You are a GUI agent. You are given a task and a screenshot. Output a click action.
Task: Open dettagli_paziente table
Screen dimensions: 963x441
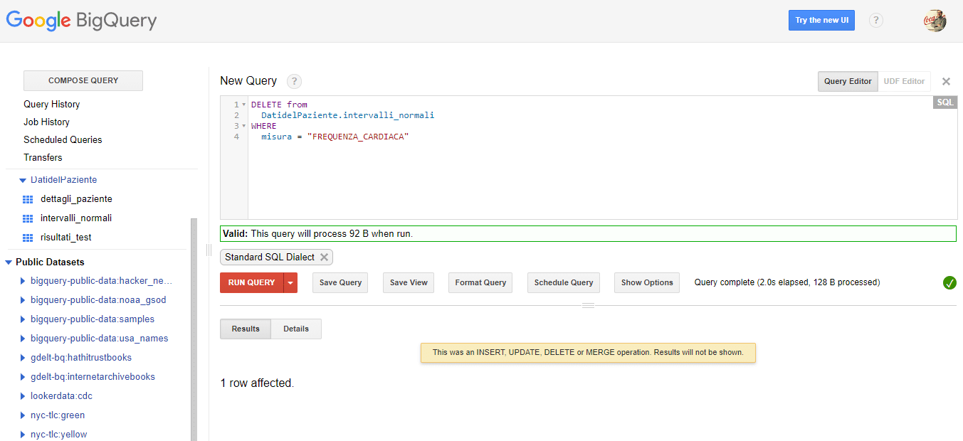(x=76, y=199)
